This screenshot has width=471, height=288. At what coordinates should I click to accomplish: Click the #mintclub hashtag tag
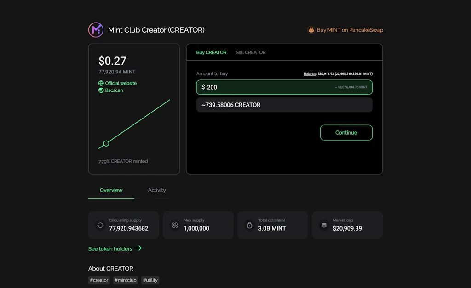(x=126, y=280)
